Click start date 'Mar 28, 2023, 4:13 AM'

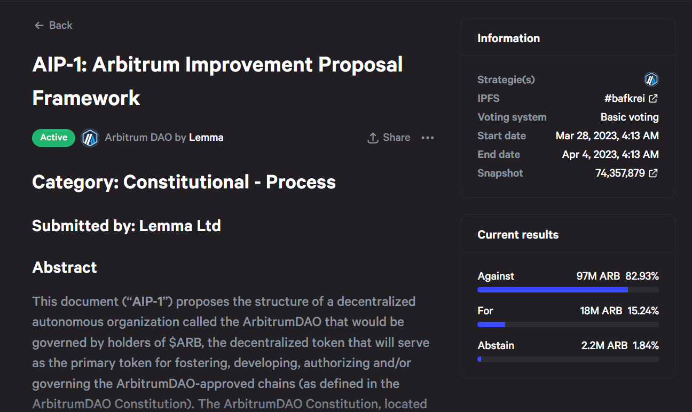tap(607, 136)
